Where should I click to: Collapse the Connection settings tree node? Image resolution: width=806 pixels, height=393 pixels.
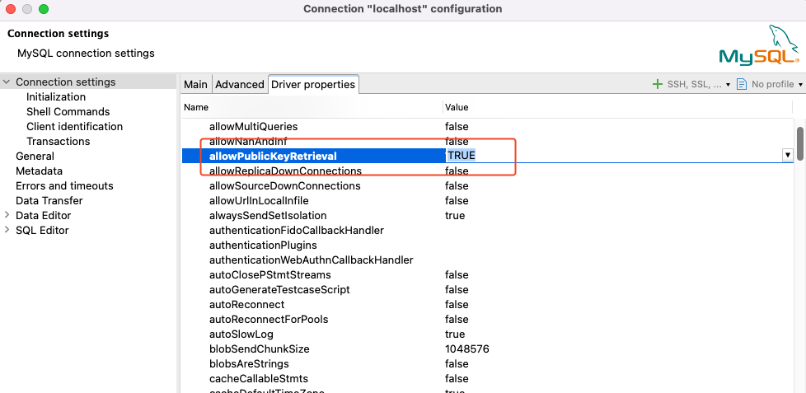coord(7,82)
